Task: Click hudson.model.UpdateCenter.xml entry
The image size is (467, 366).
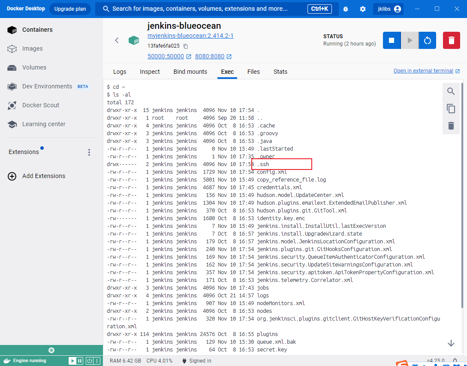Action: 300,195
